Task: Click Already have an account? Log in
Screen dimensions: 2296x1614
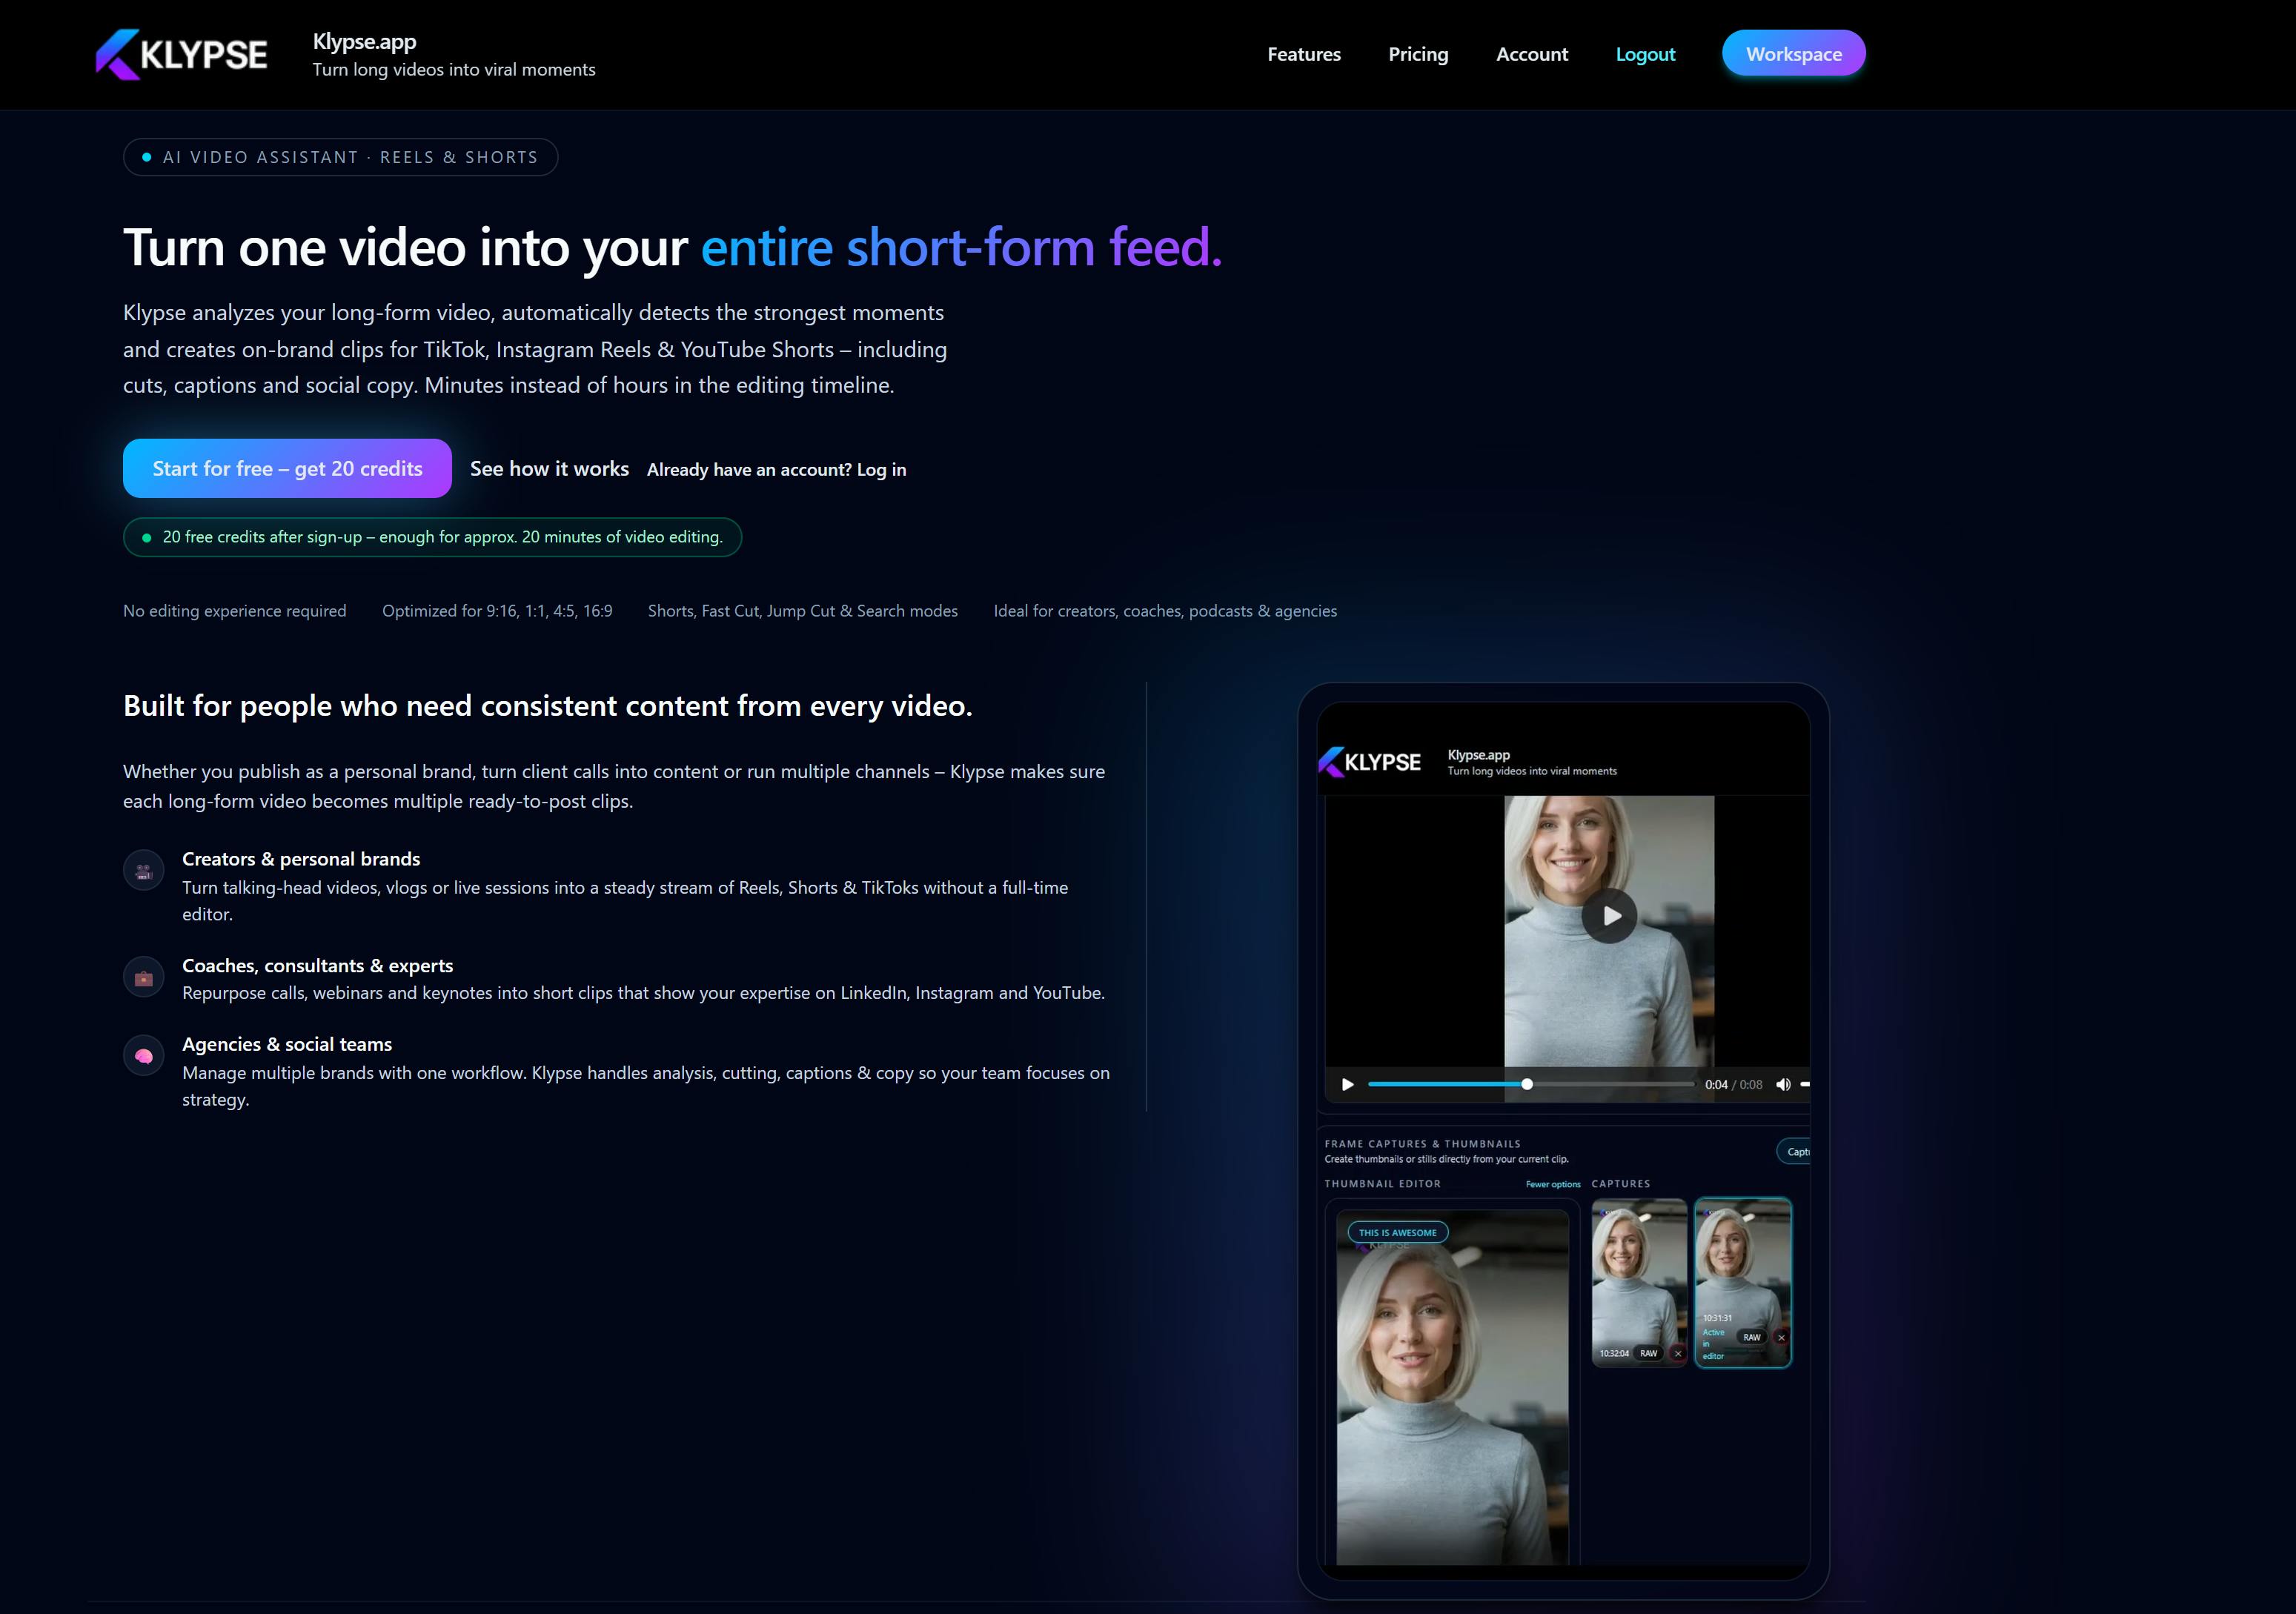Action: [x=777, y=470]
